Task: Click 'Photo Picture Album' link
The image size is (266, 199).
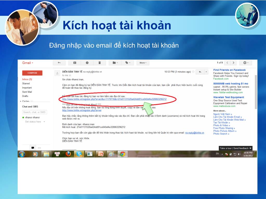Action: [225, 131]
